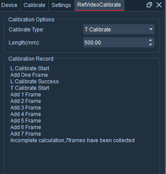
Task: Click the 'L Calibrate Success' log line
Action: coord(35,82)
